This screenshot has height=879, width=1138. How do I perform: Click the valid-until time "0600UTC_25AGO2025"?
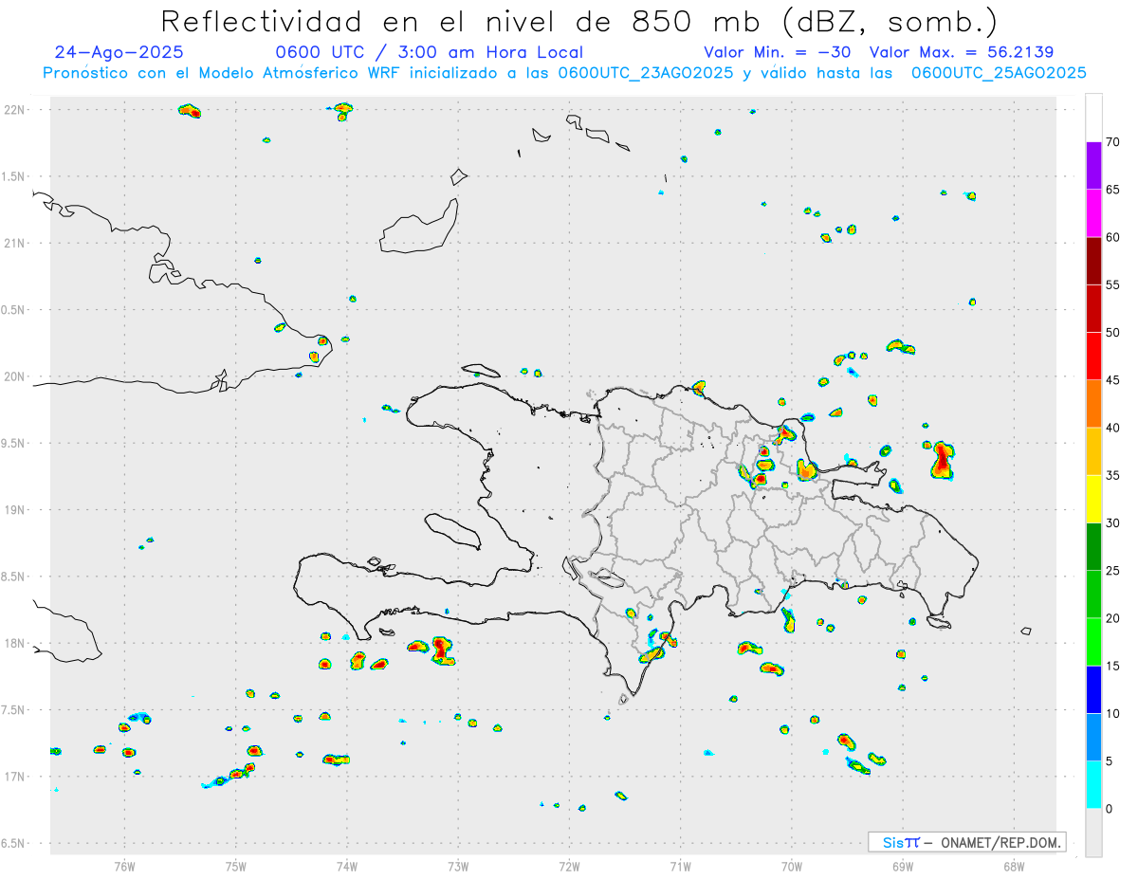pos(999,73)
